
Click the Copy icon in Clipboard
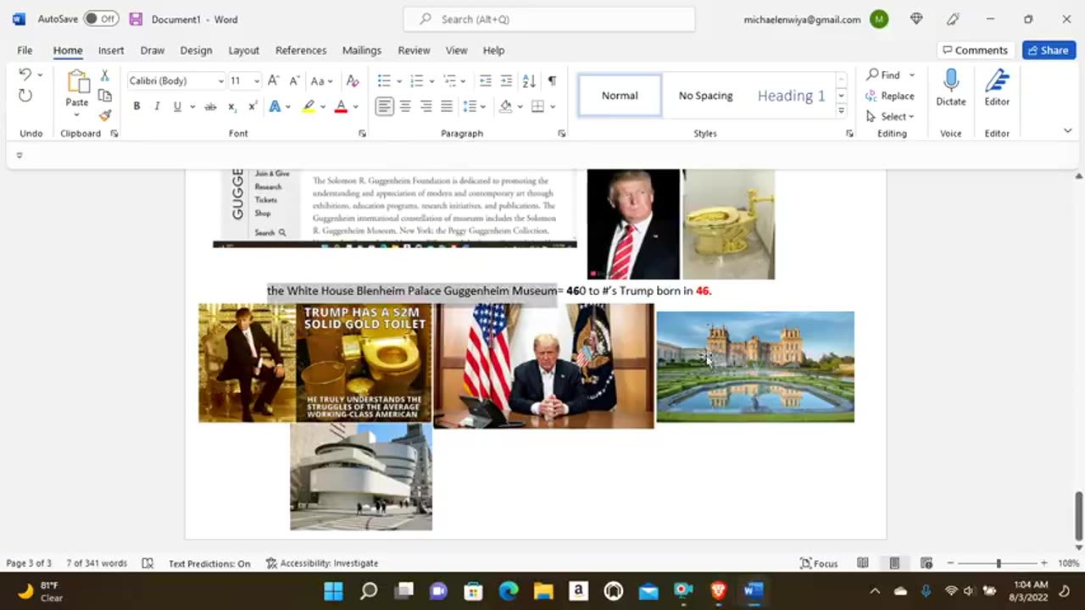pyautogui.click(x=105, y=96)
